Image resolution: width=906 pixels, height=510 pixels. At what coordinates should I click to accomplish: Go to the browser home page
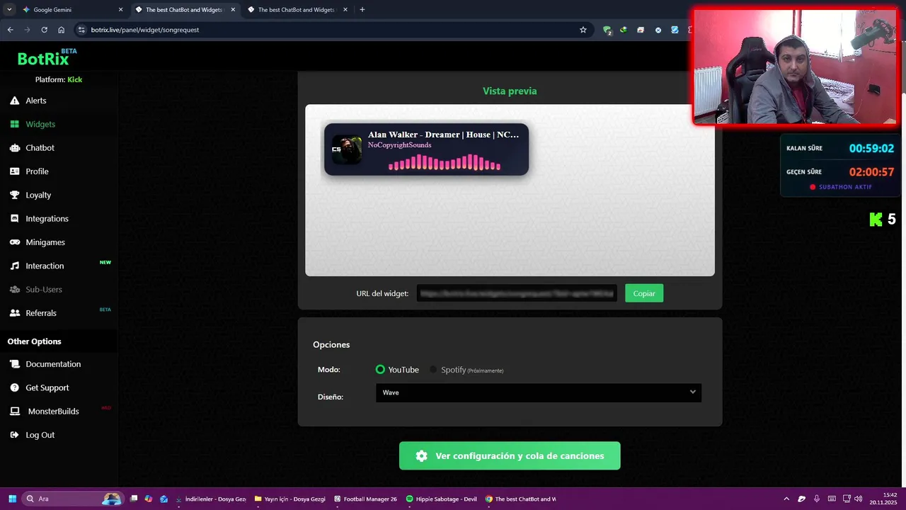pyautogui.click(x=62, y=30)
